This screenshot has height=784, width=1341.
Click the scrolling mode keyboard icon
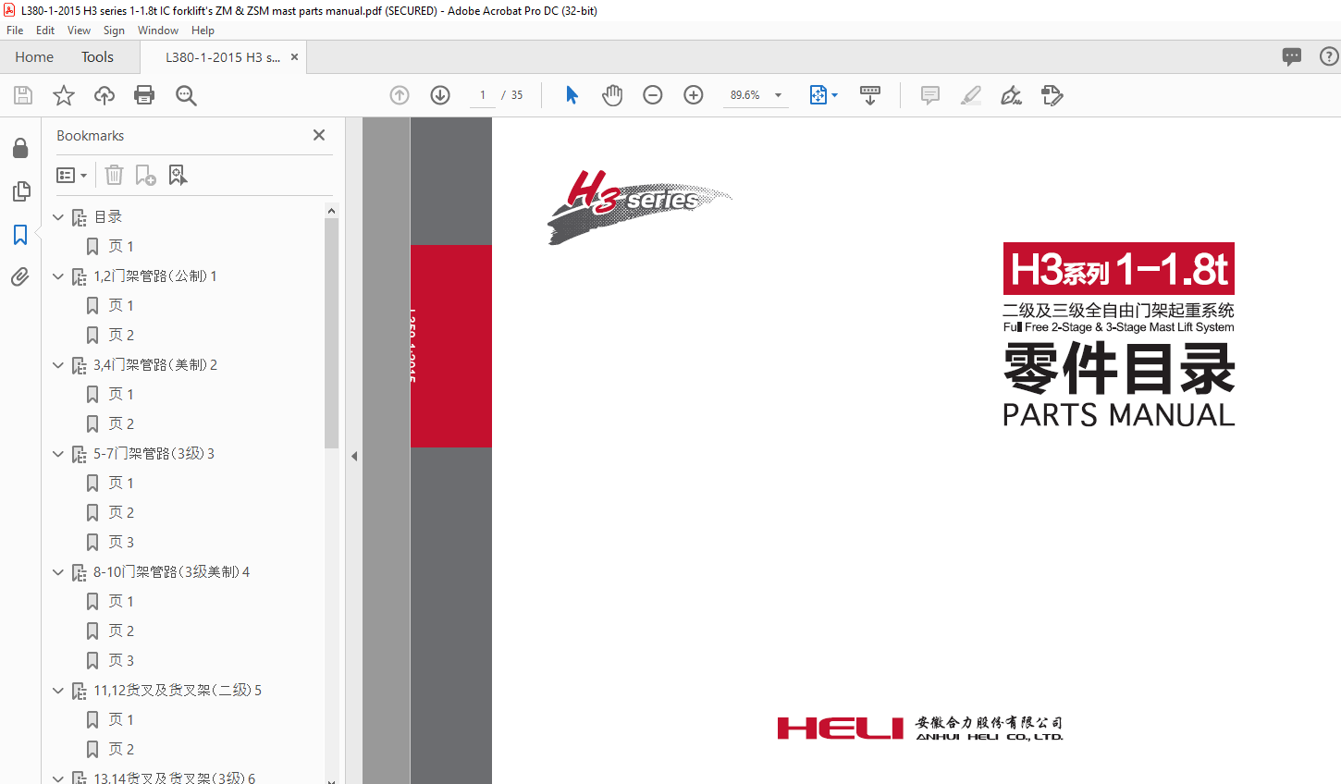tap(870, 95)
